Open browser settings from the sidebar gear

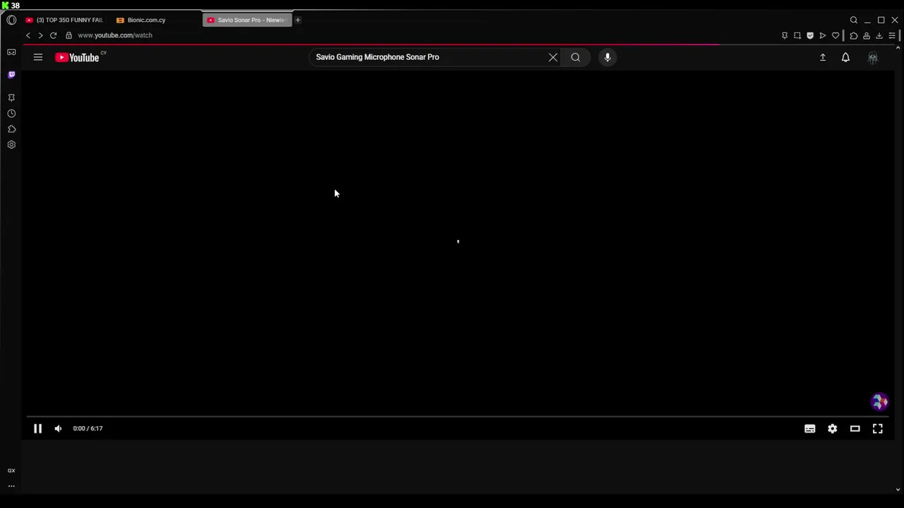tap(11, 145)
